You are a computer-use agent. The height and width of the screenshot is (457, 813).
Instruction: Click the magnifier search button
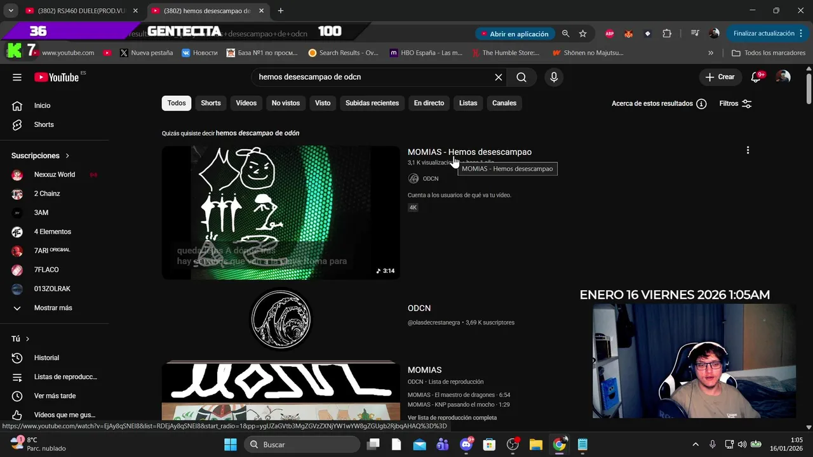[521, 77]
